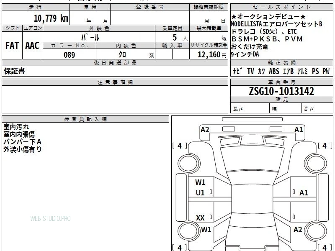Select the inspector note 外装小傷有り

tap(23, 149)
